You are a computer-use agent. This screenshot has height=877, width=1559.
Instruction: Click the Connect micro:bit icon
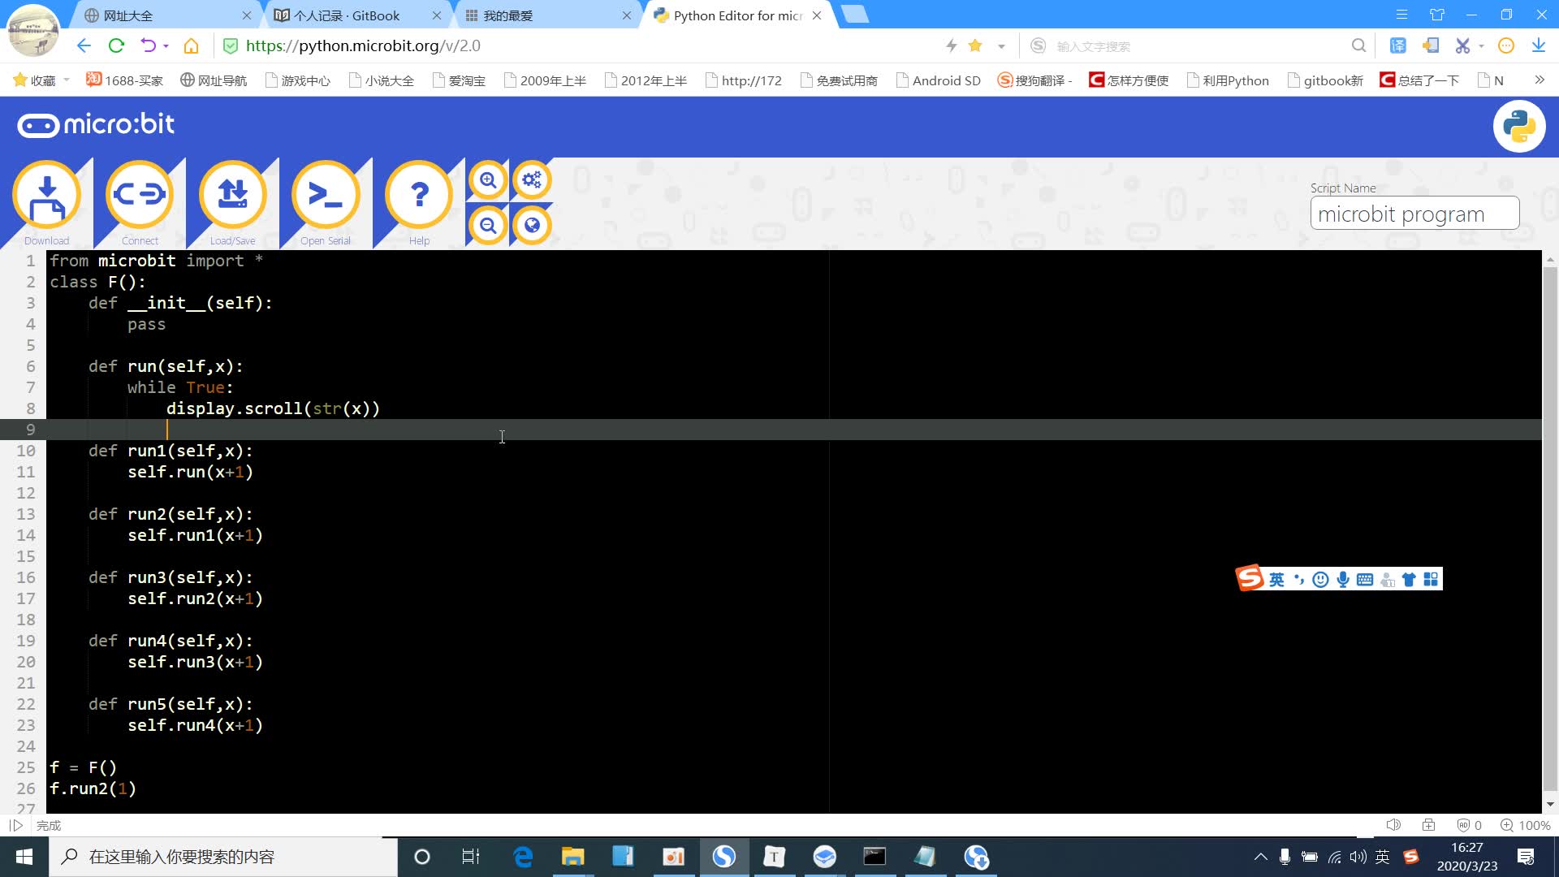tap(140, 195)
